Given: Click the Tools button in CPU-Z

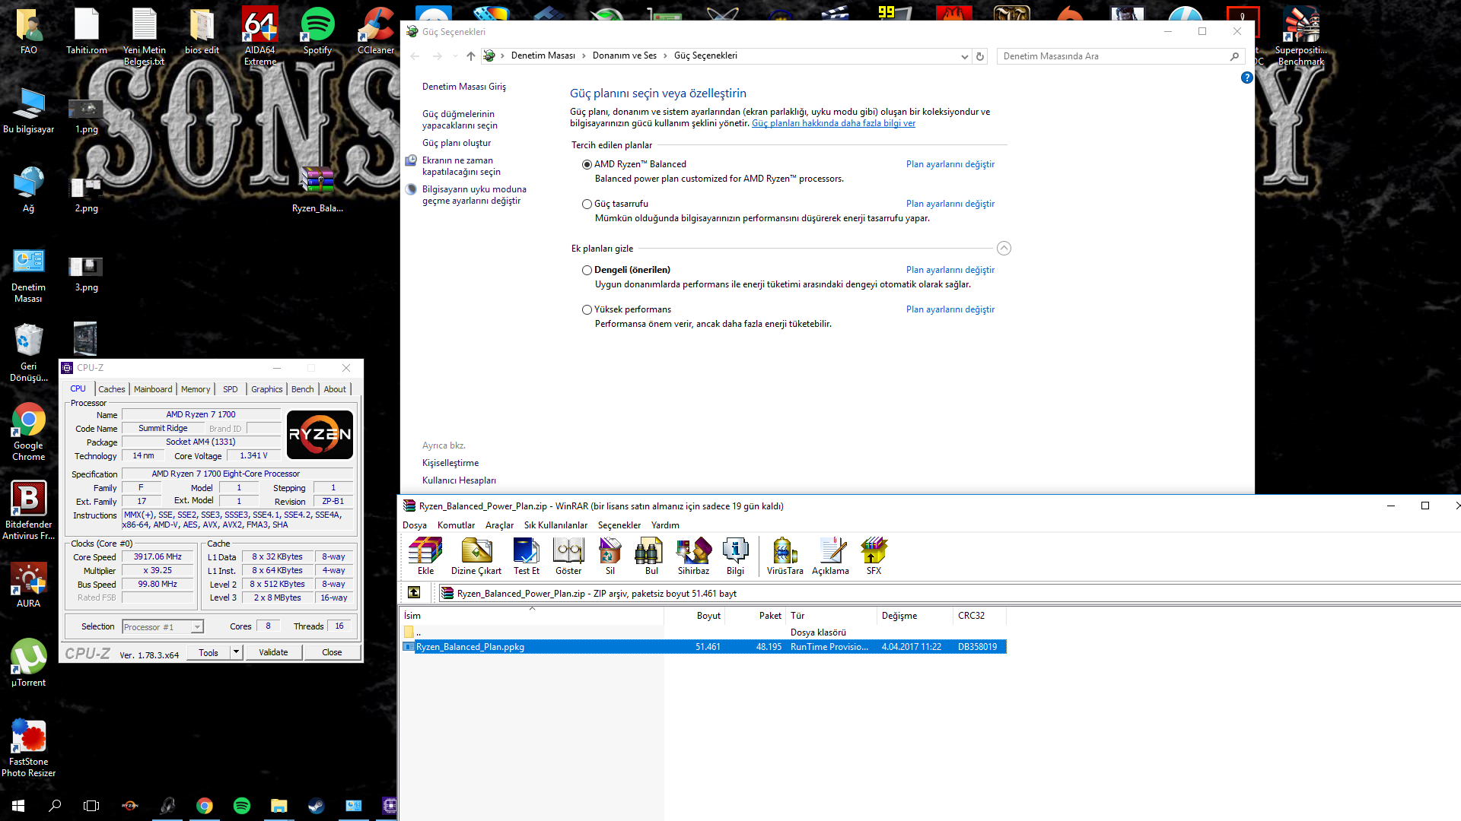Looking at the screenshot, I should 208,652.
